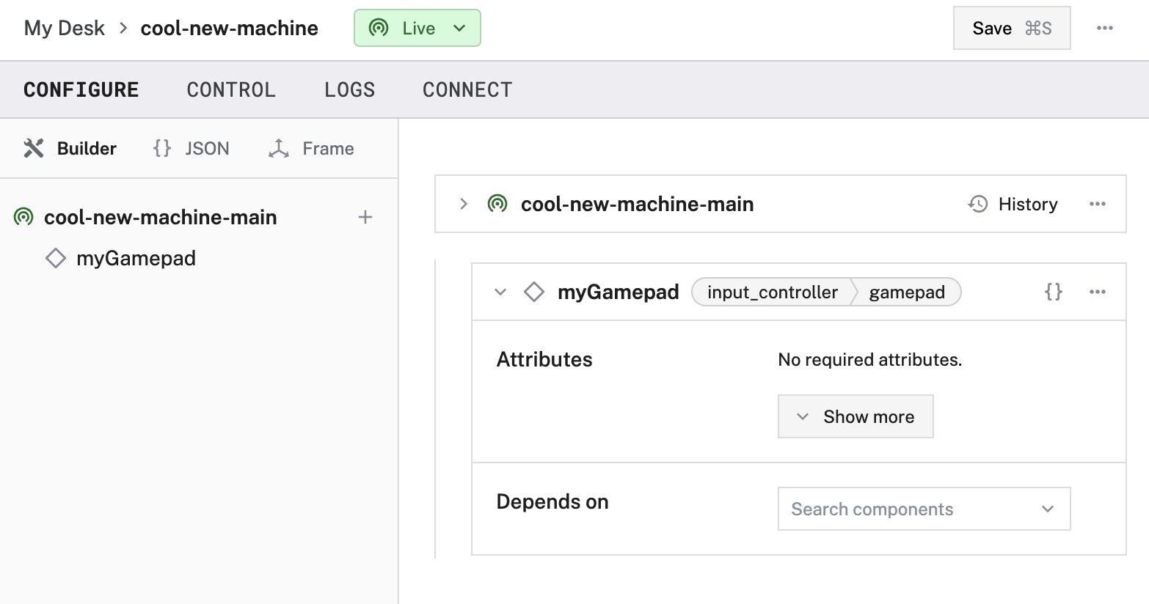
Task: Open the cool-new-machine-main card ellipsis menu
Action: [x=1098, y=204]
